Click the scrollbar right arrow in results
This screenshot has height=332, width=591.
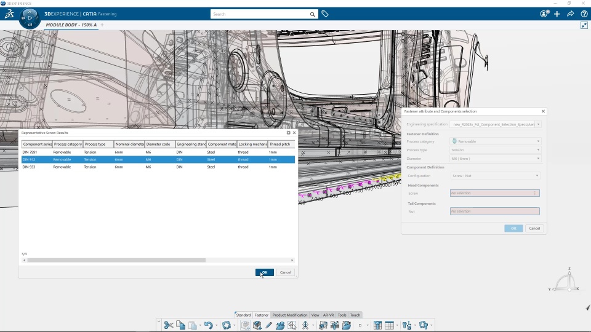click(292, 260)
